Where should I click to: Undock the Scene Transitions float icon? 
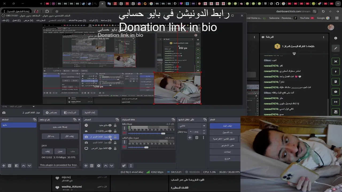click(x=205, y=119)
